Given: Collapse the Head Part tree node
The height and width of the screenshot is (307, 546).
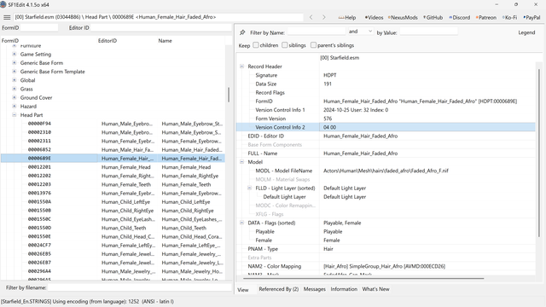Looking at the screenshot, I should pyautogui.click(x=15, y=115).
